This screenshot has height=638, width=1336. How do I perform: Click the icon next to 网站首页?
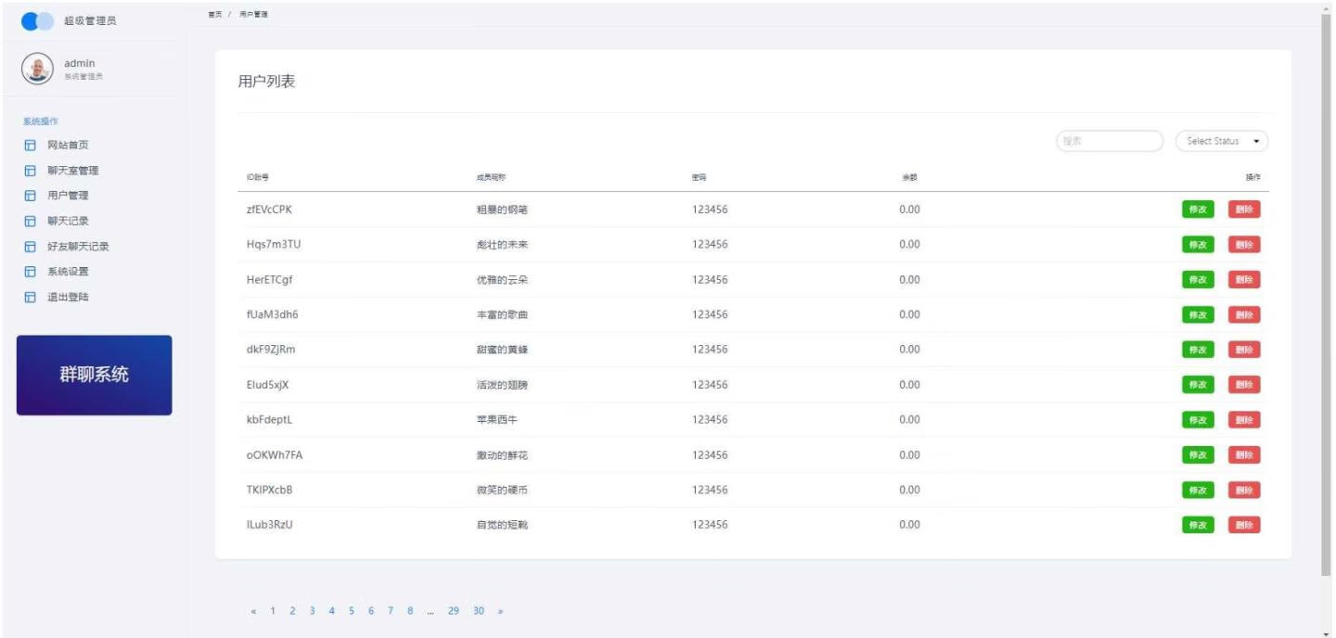coord(31,146)
